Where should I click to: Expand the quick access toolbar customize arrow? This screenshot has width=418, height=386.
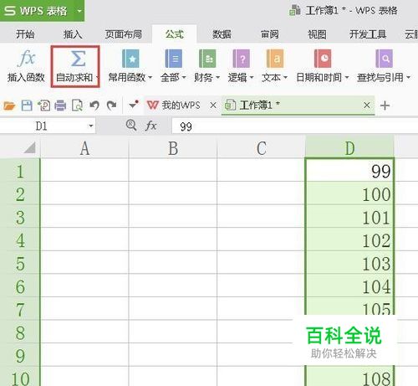134,105
